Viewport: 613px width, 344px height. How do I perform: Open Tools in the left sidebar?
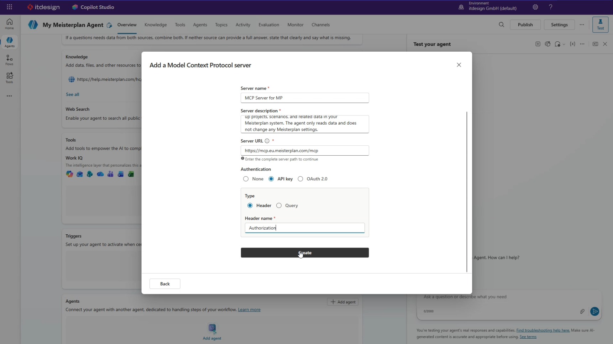click(x=10, y=78)
